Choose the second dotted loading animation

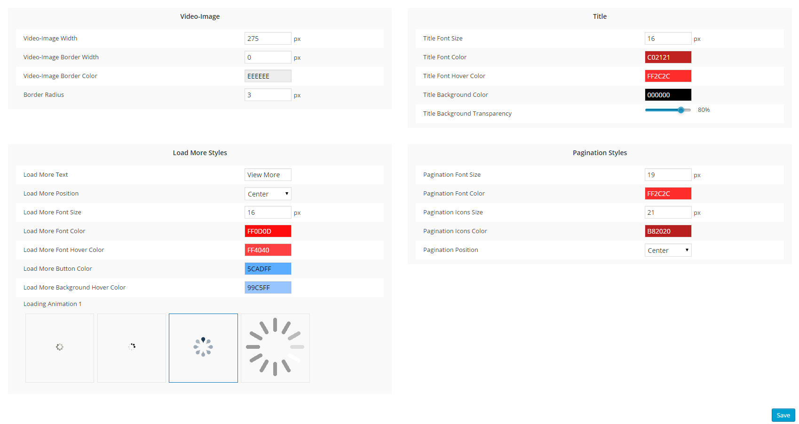132,348
